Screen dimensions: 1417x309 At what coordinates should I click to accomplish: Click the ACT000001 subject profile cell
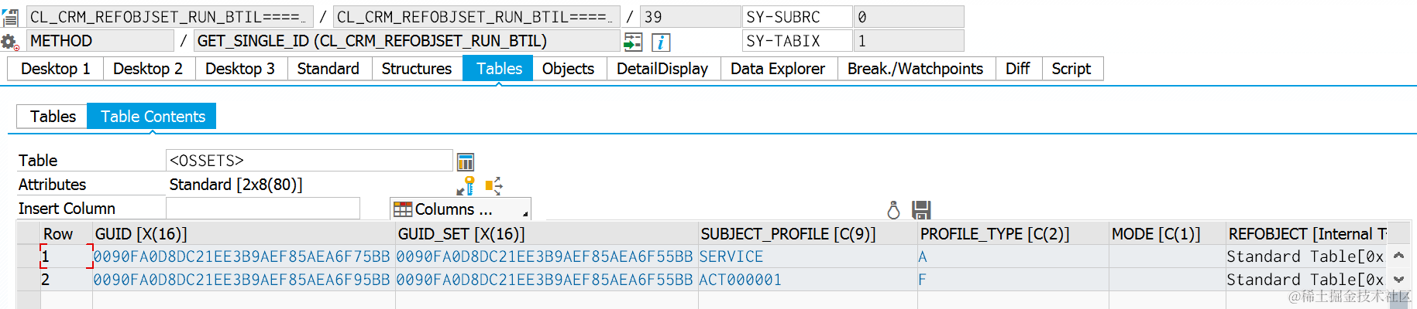click(x=807, y=280)
